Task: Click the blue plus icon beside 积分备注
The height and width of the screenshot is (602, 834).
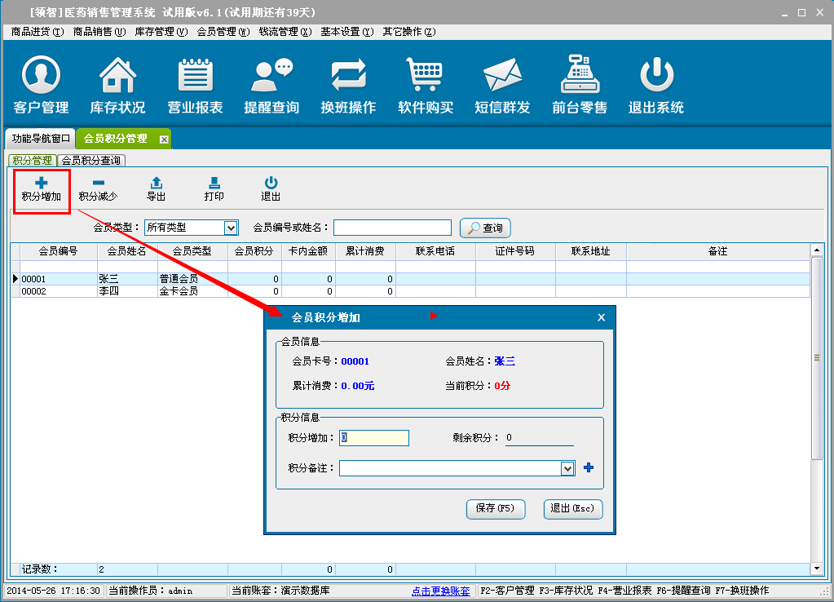Action: [589, 468]
